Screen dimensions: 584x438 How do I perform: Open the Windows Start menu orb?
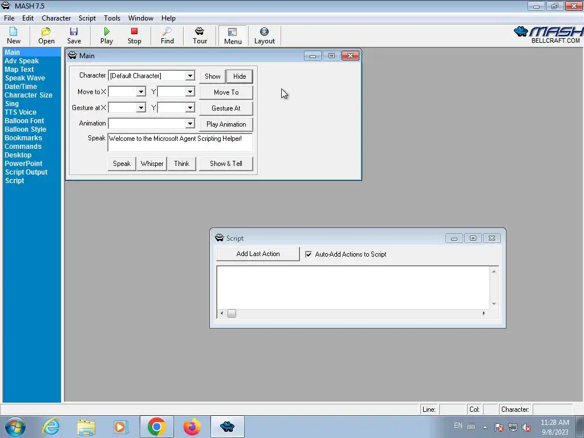15,427
